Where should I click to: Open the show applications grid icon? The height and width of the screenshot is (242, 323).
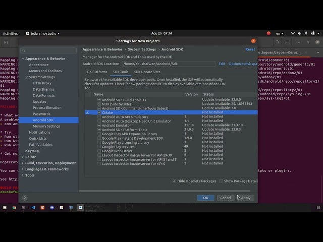[318, 207]
